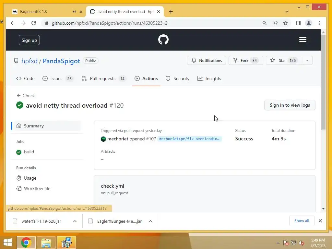Screen dimensions: 332x249
Task: Open a new browser tab
Action: click(x=171, y=12)
